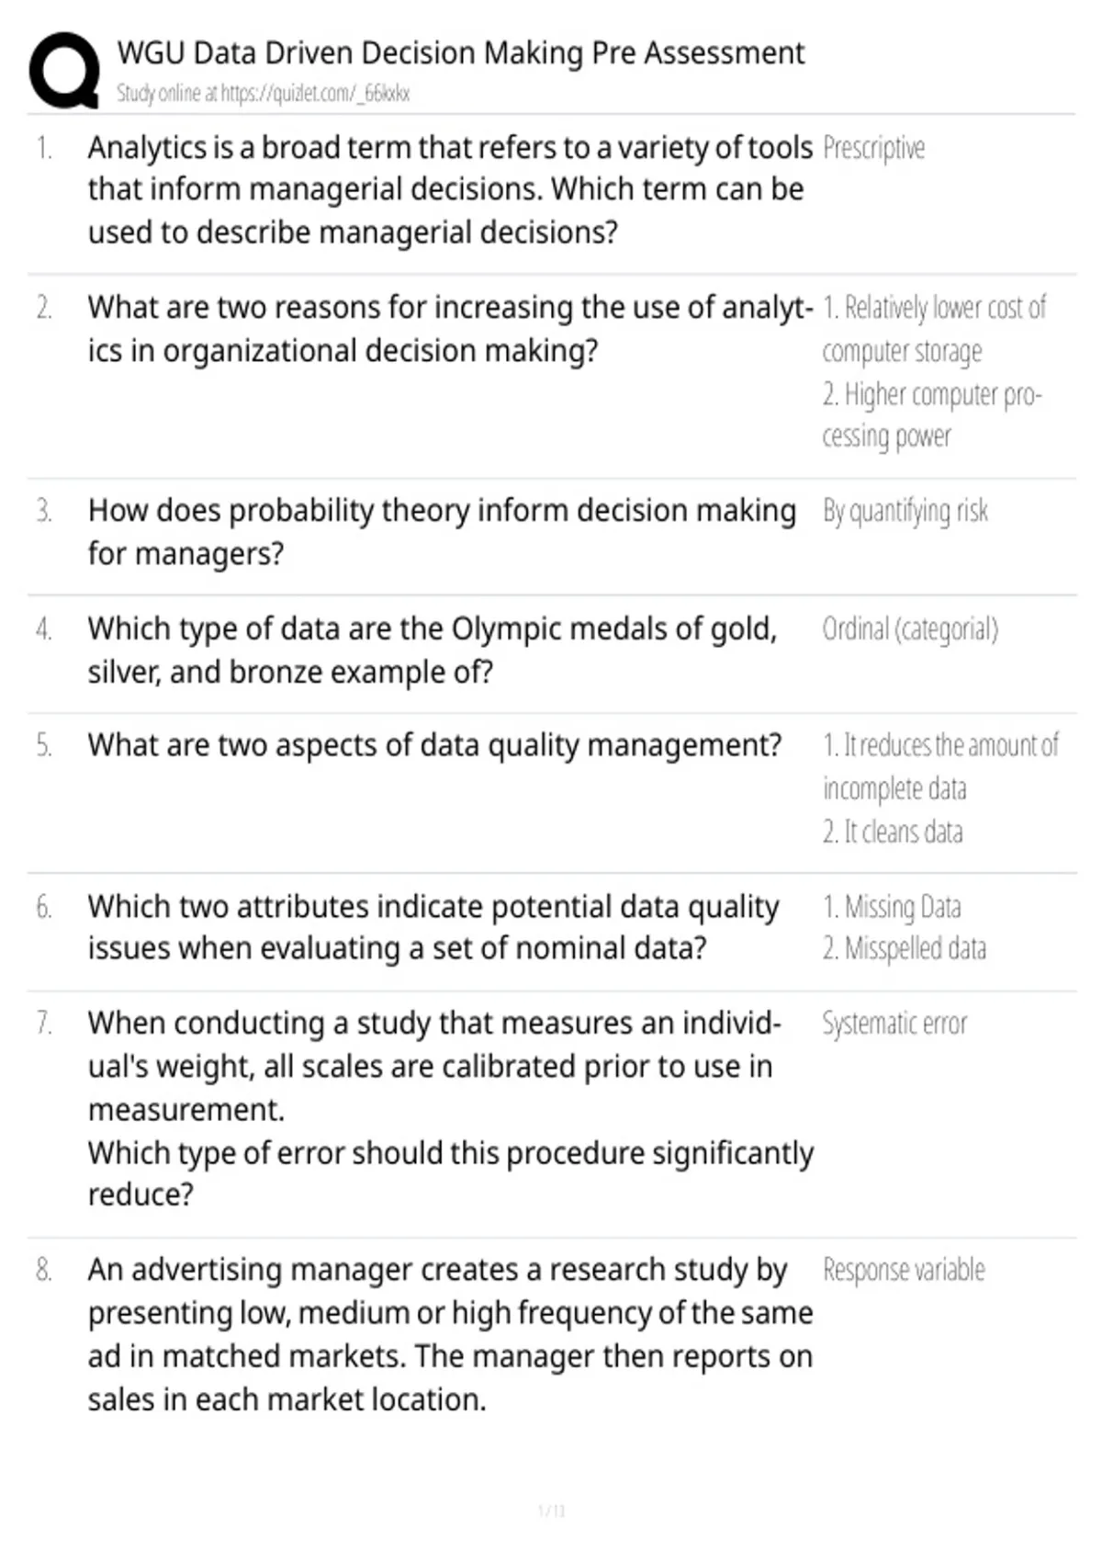Select the "Relatively lower cost of computer storage" answer
Screen dimensions: 1102x1562
(x=933, y=329)
